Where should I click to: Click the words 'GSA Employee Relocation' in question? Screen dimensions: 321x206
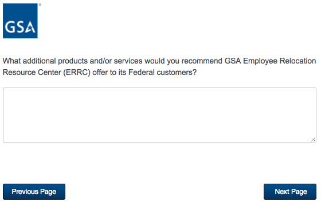270,61
